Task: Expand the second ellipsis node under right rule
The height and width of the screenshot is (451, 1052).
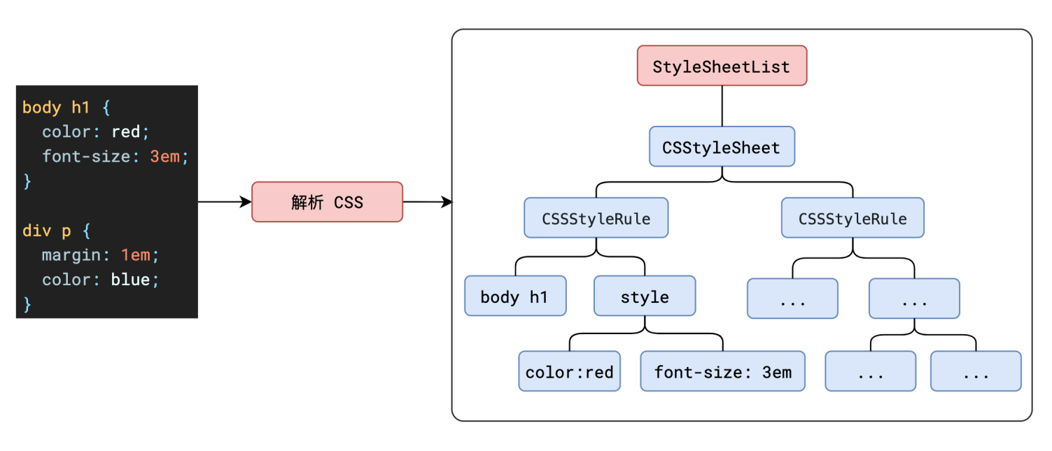Action: point(914,299)
